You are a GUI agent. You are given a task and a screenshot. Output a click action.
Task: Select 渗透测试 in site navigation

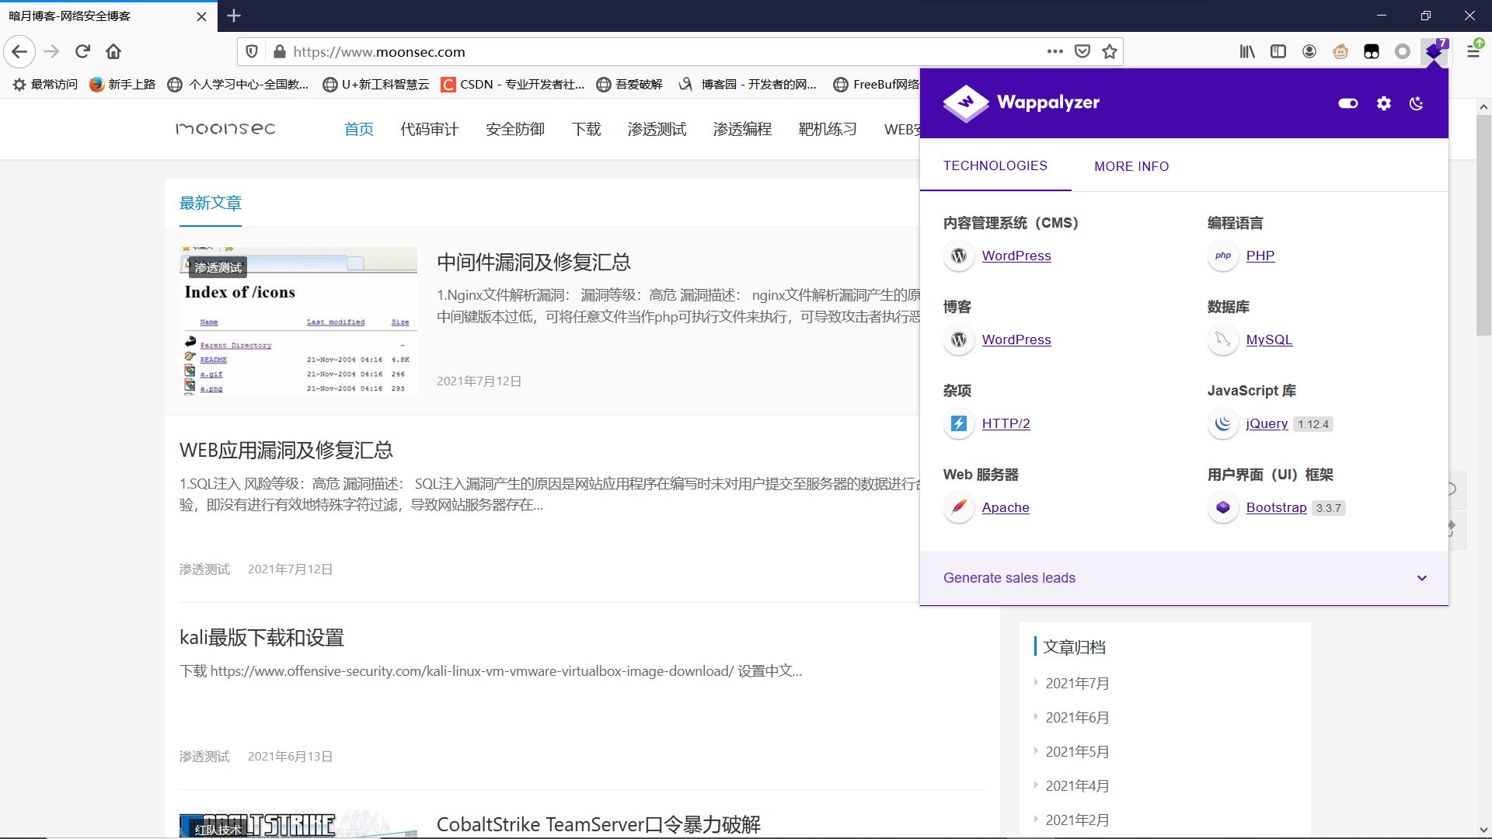[657, 129]
